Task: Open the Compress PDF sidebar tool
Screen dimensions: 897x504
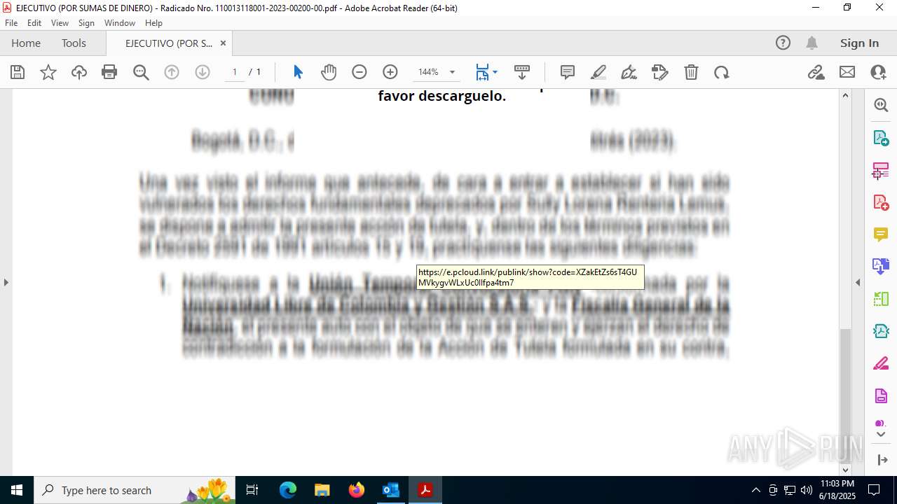Action: [x=881, y=331]
